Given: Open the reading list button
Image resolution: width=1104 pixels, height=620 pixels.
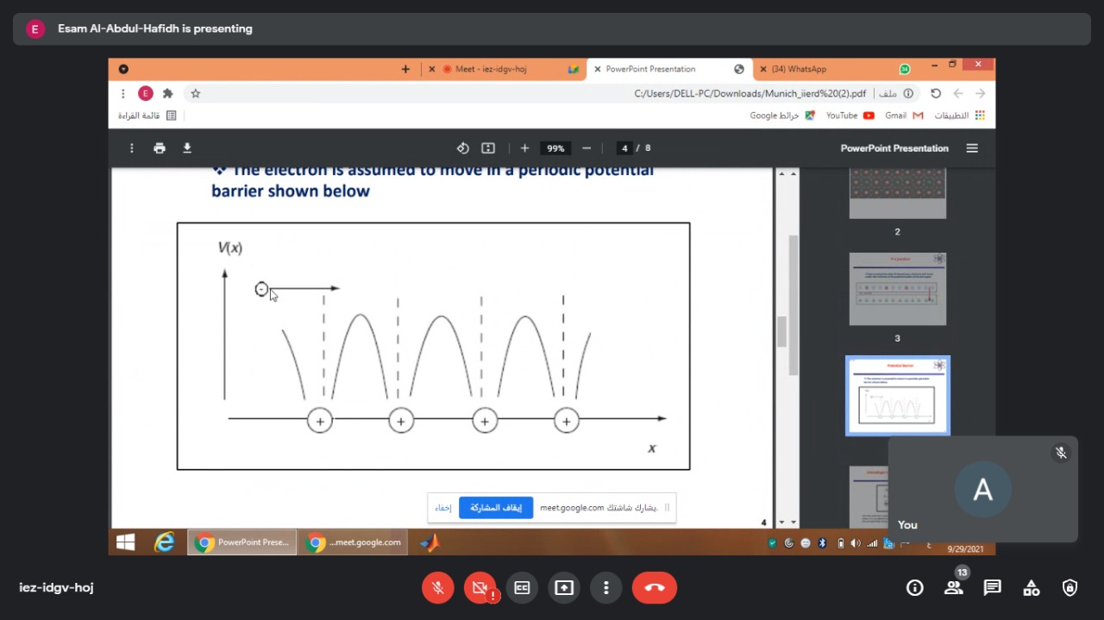Looking at the screenshot, I should coord(147,116).
